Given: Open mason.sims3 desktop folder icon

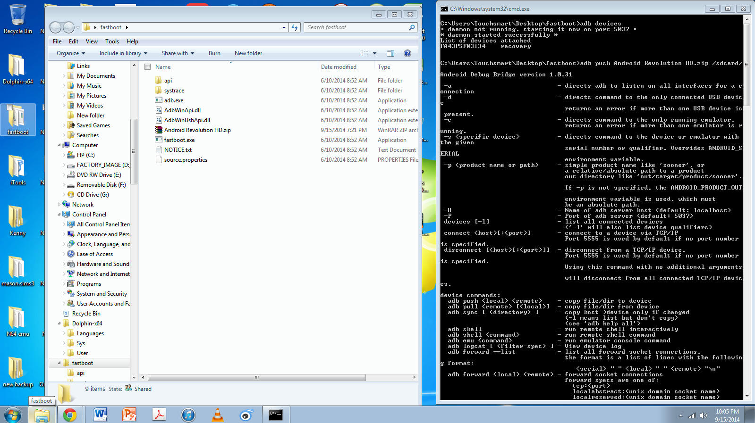Looking at the screenshot, I should (x=17, y=271).
